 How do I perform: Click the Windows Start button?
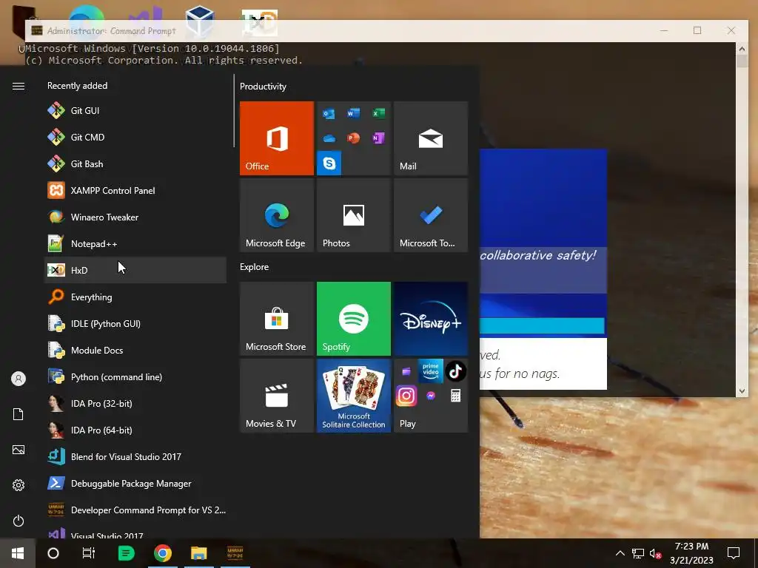[x=18, y=553]
